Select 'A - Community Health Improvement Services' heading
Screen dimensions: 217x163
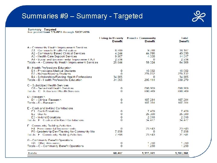[57, 48]
